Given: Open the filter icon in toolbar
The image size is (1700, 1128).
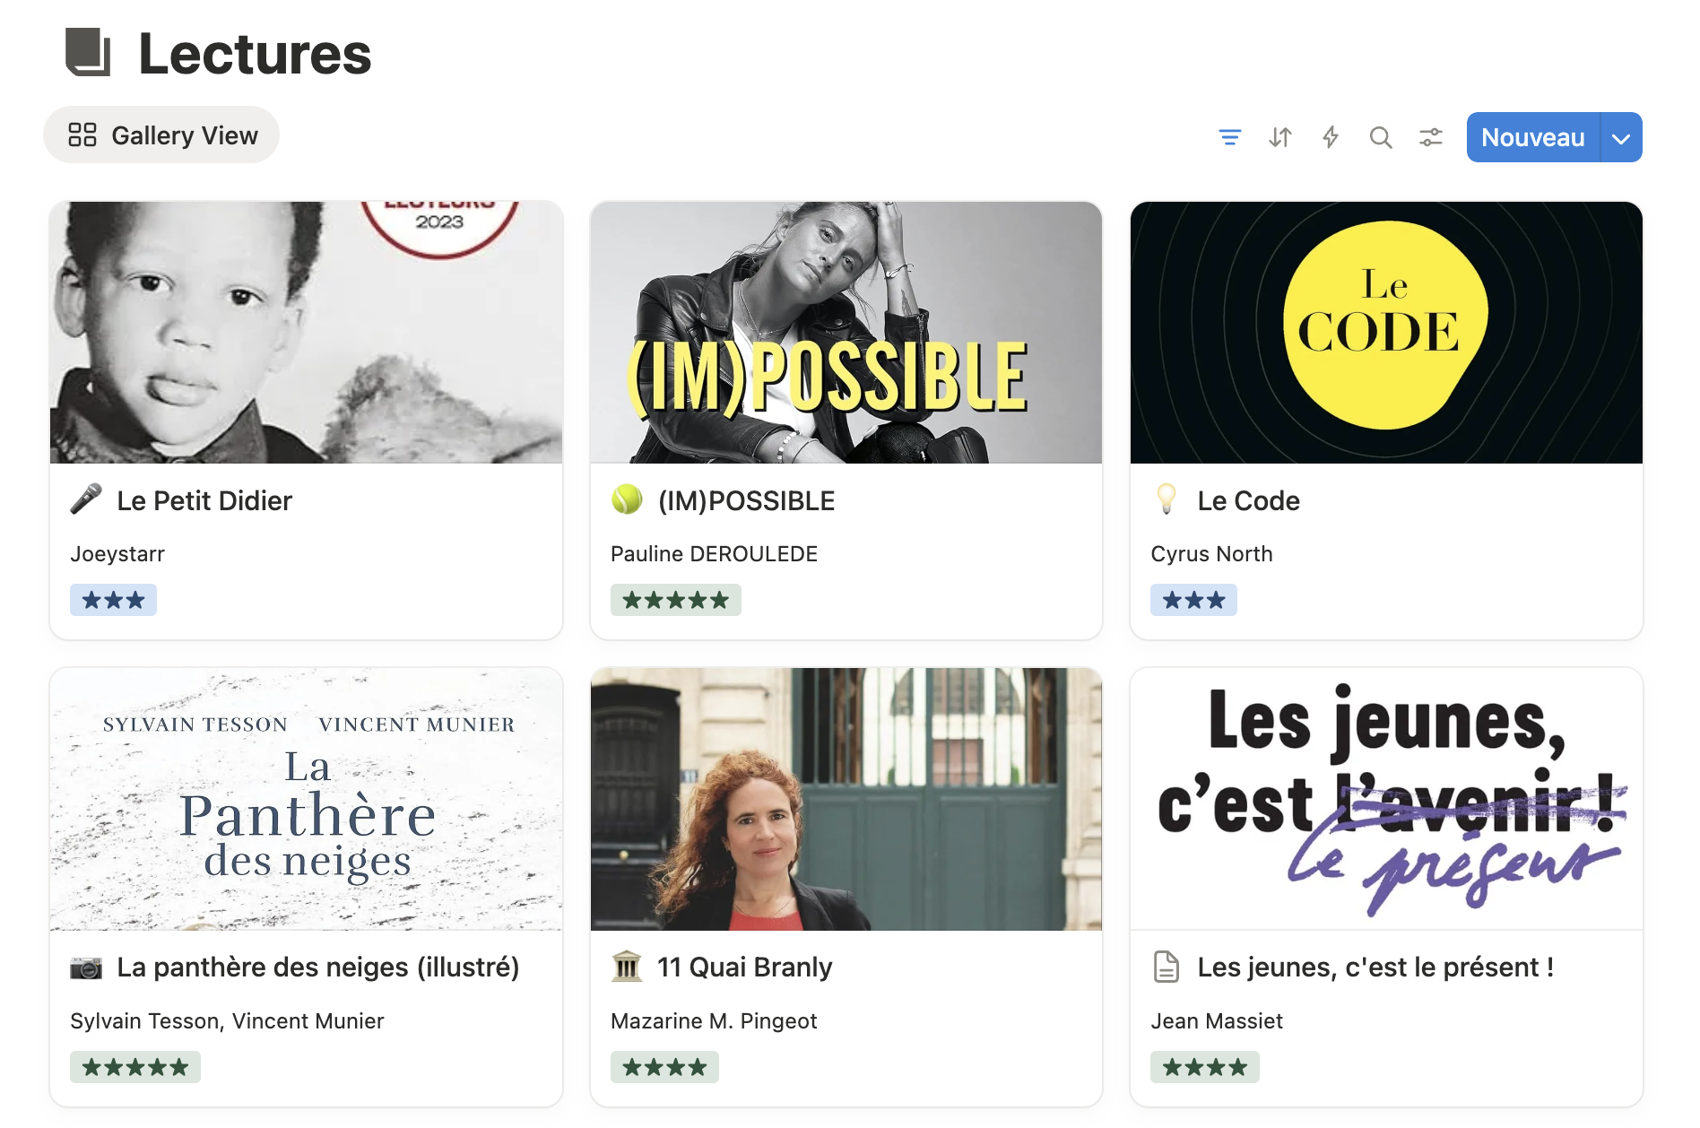Looking at the screenshot, I should click(1229, 137).
